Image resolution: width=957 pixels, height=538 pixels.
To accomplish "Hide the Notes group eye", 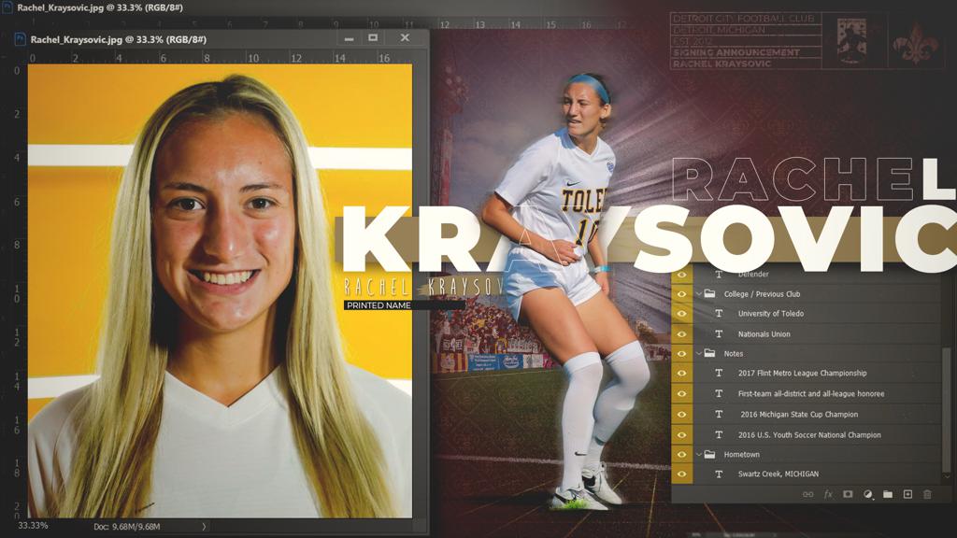I will [681, 353].
